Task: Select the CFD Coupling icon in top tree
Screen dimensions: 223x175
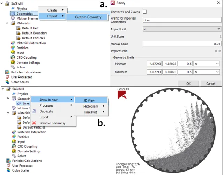Action: [13, 58]
